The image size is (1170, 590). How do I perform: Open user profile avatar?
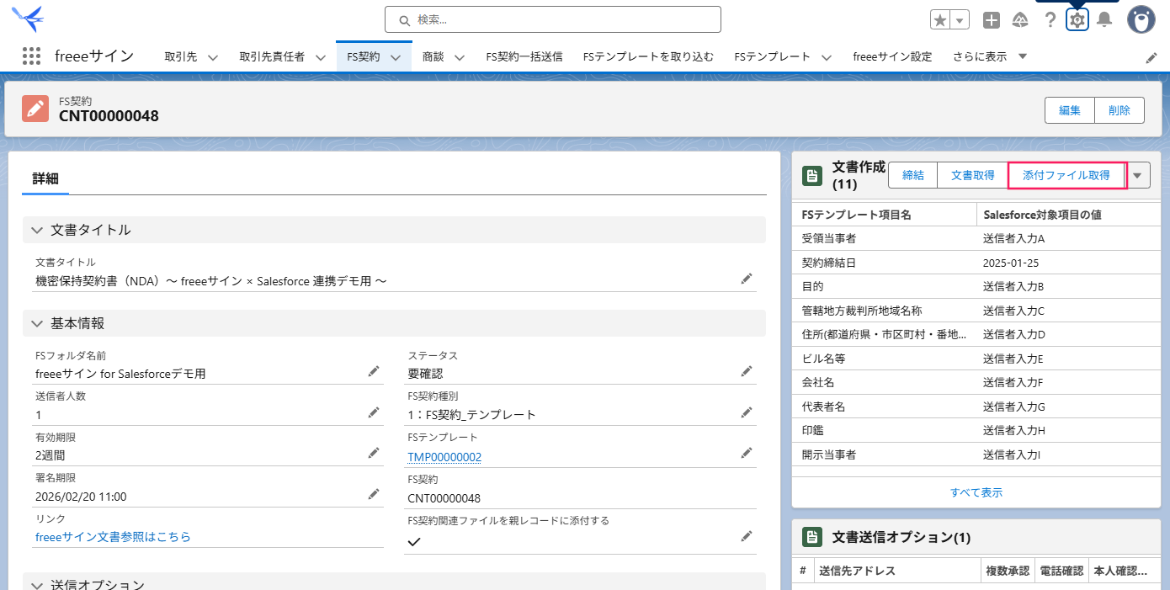(x=1141, y=19)
